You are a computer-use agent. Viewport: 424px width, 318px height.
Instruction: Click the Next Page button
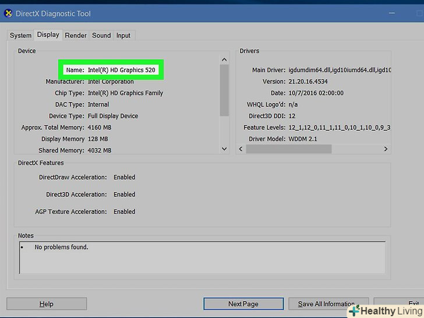243,304
